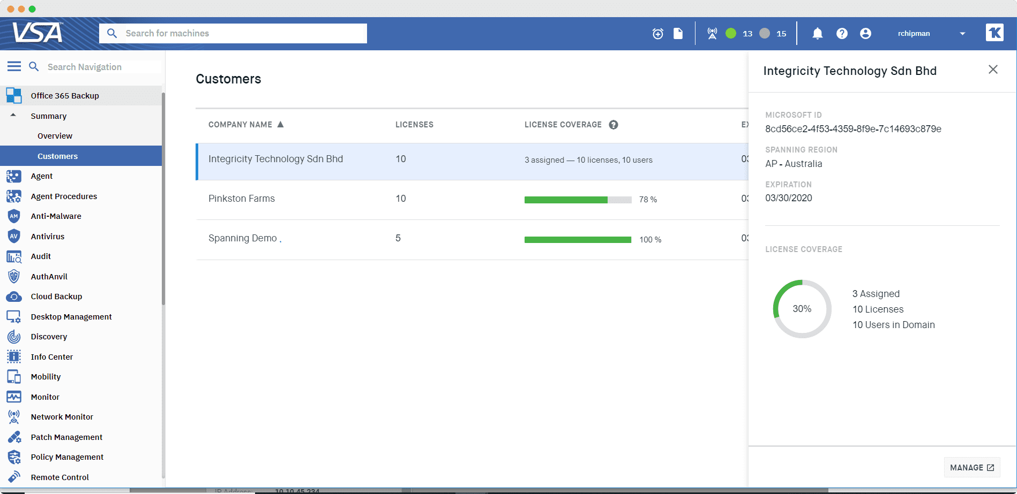1017x494 pixels.
Task: Sort by Company Name column arrow
Action: [x=280, y=124]
